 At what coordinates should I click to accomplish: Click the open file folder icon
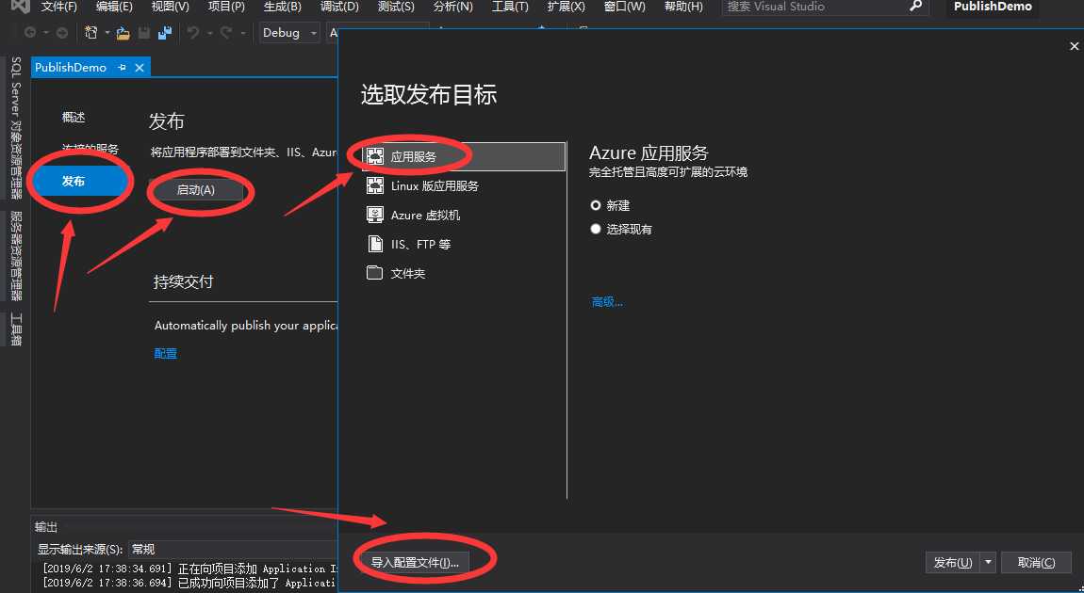(x=123, y=32)
